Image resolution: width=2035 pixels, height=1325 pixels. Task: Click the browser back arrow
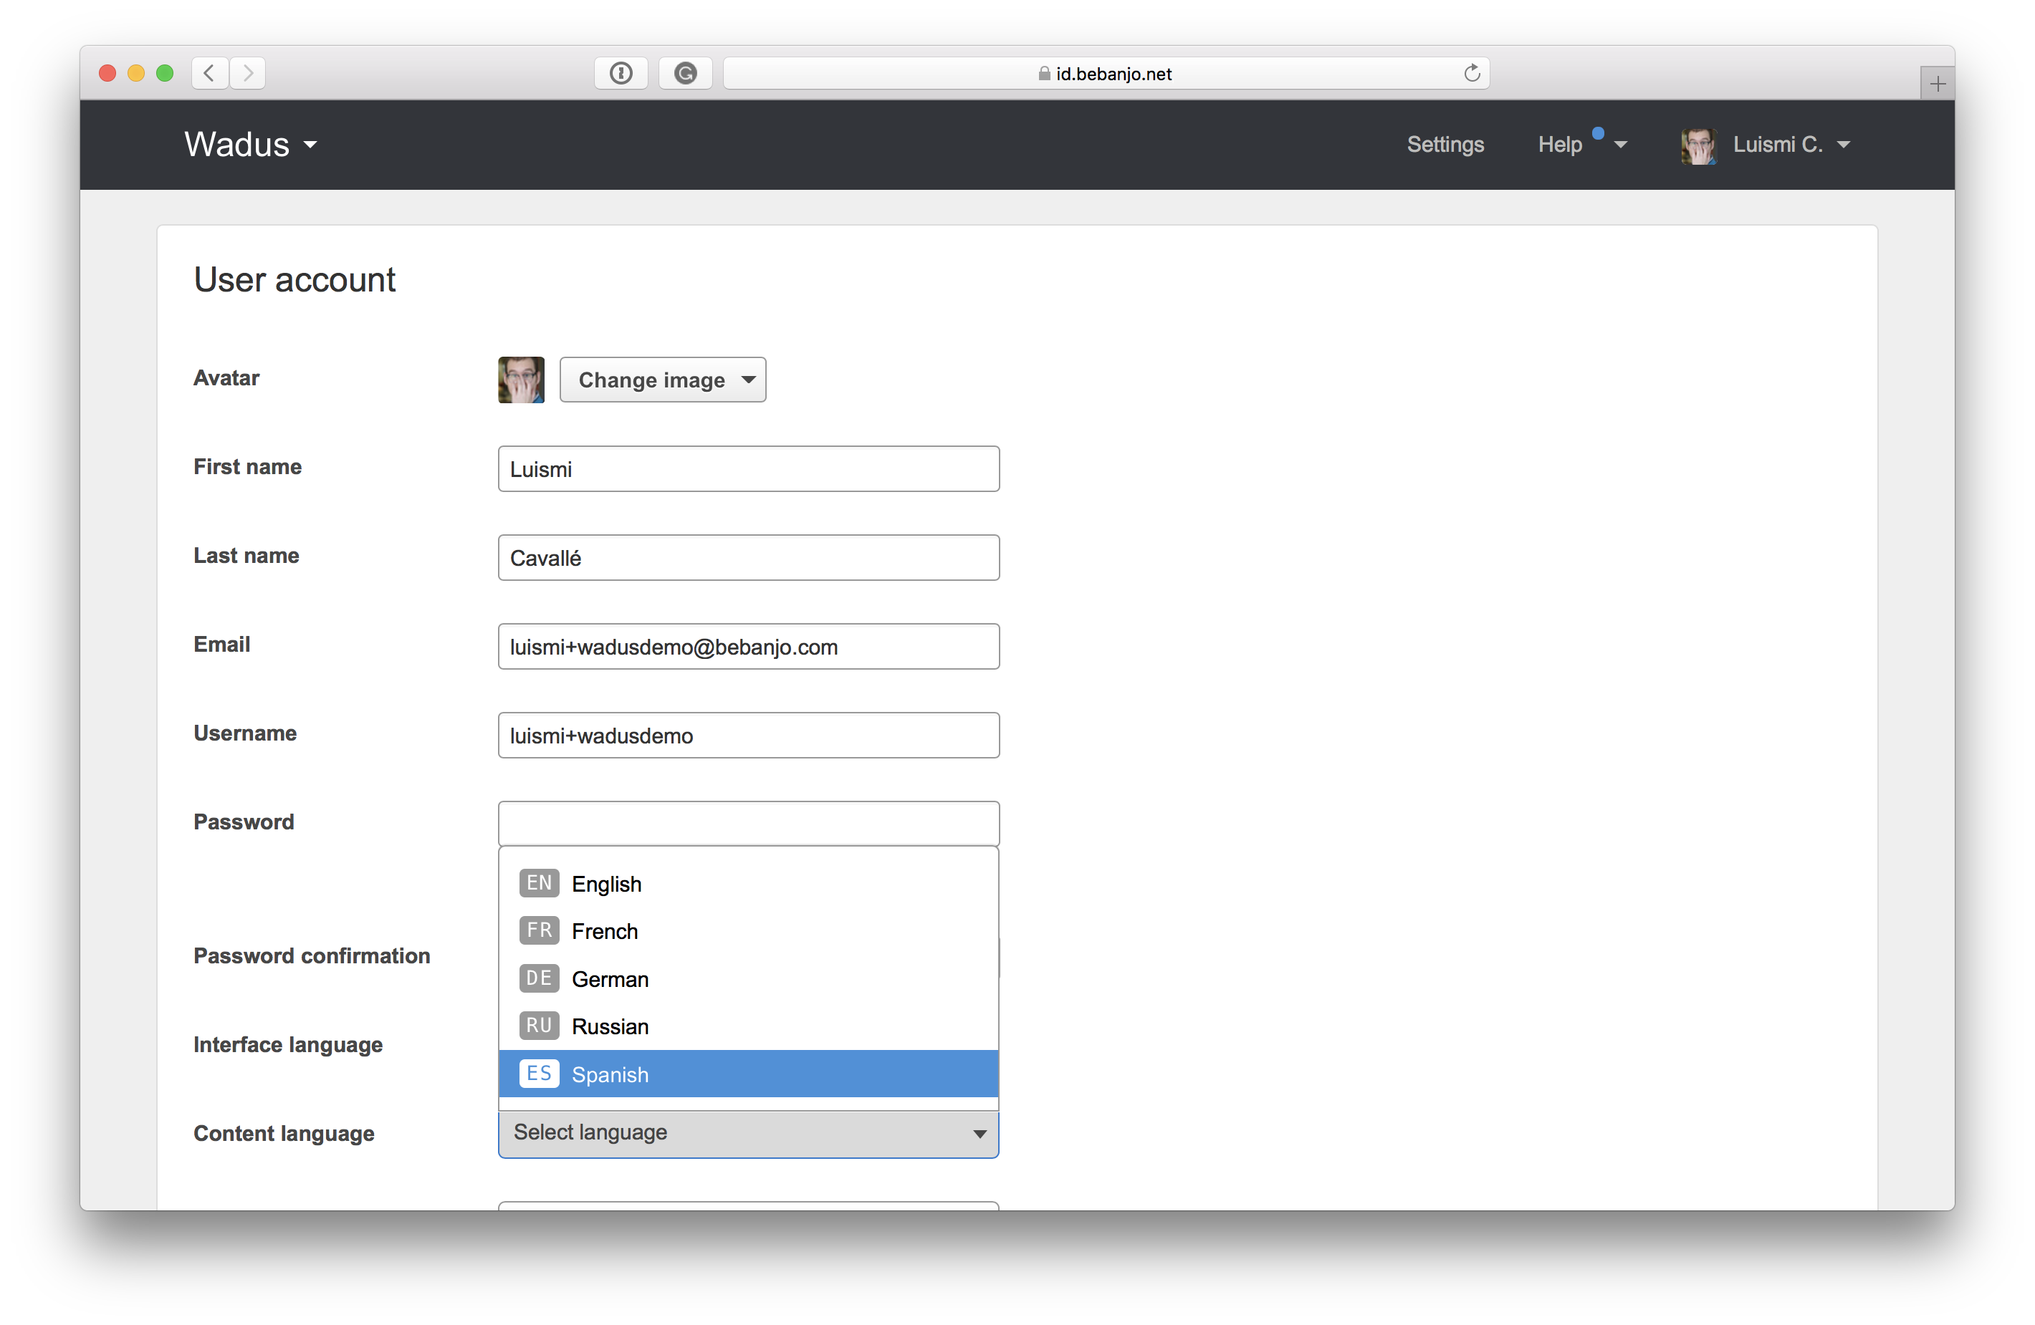(209, 72)
